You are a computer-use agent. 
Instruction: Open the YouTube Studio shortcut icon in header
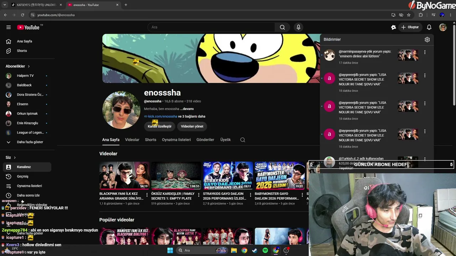click(393, 27)
